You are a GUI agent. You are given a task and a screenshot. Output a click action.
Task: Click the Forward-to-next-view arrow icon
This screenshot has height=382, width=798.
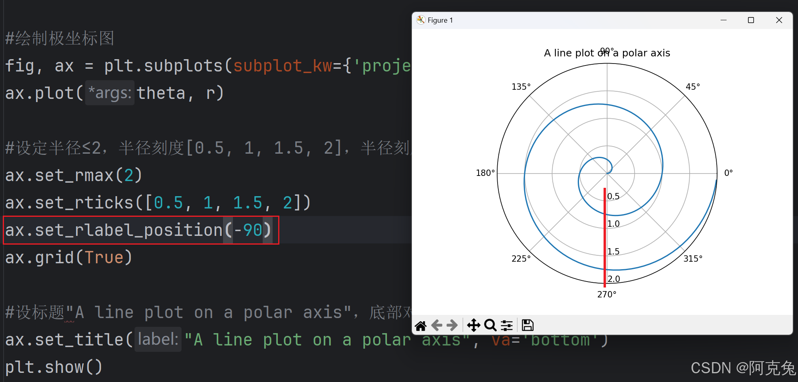coord(453,325)
